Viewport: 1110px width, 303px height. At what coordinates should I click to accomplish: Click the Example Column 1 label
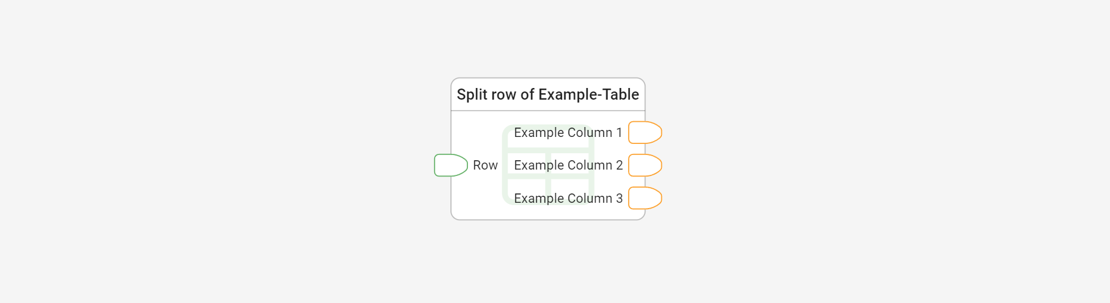568,133
